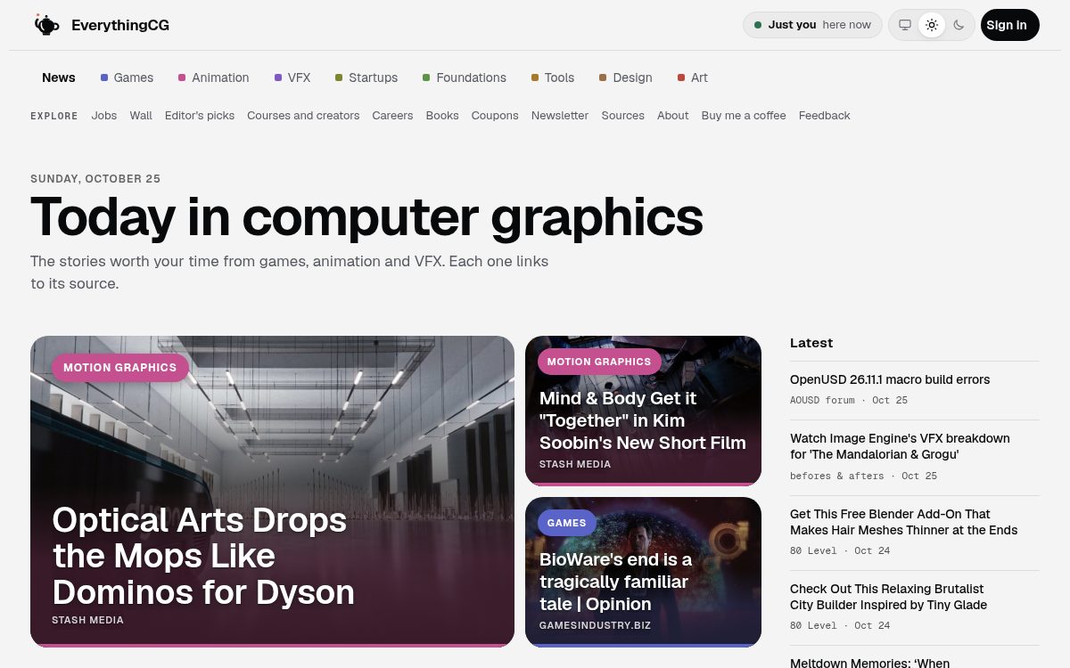The width and height of the screenshot is (1070, 668).
Task: Open Image Engine's Mandalorian VFX breakdown article
Action: [900, 446]
